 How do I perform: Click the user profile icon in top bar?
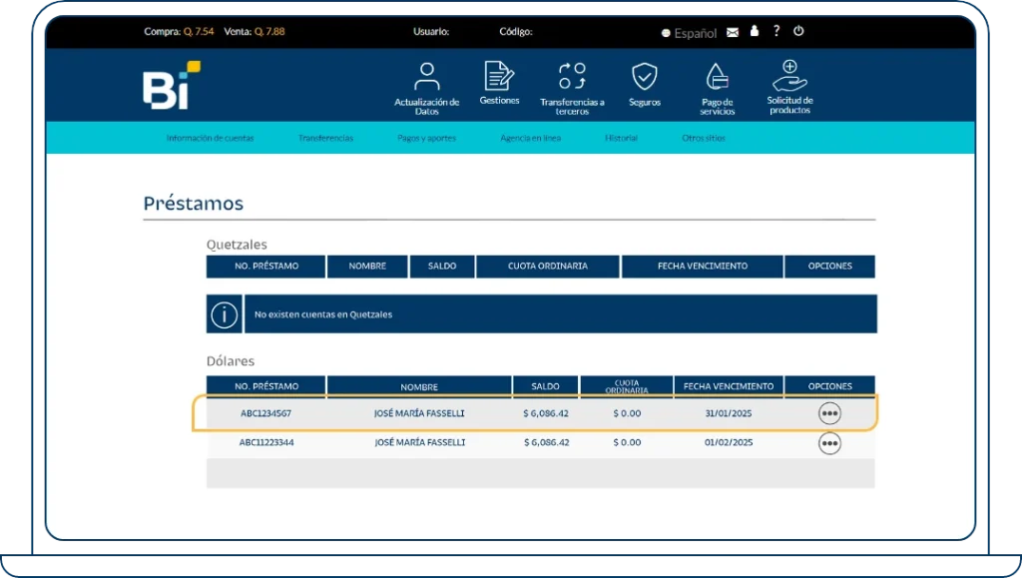755,32
